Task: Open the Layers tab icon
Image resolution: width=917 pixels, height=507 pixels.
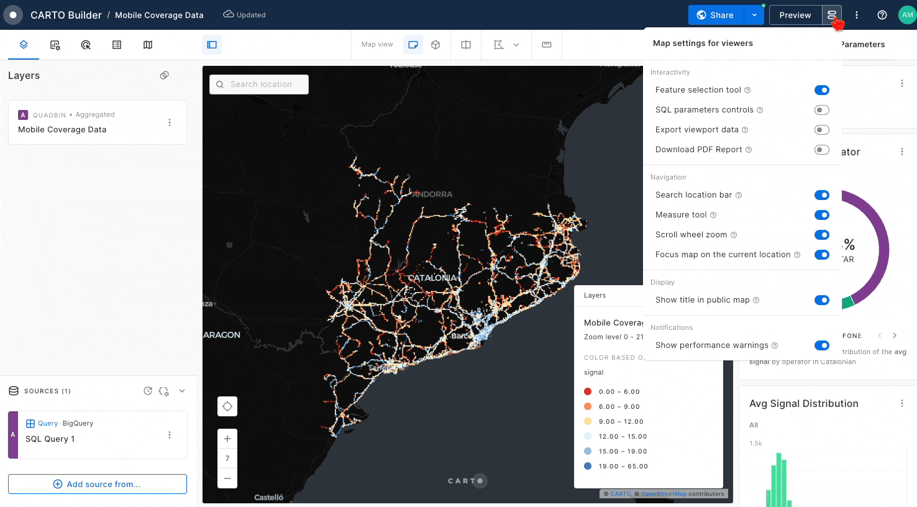Action: [24, 45]
